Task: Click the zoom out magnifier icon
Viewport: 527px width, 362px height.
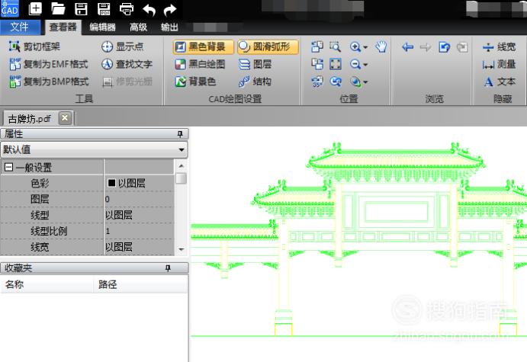Action: click(x=355, y=64)
